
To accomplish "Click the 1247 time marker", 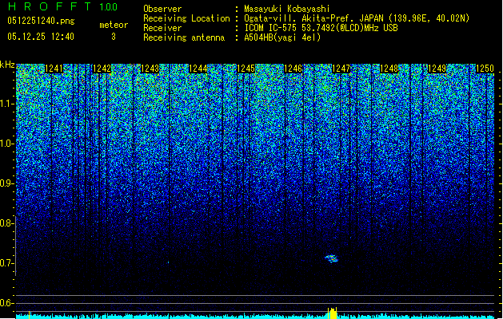I will click(x=341, y=69).
